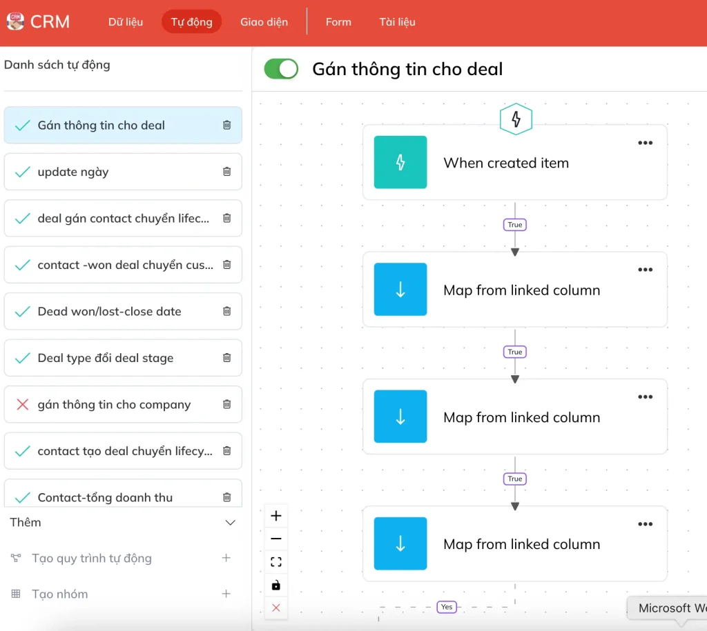Image resolution: width=707 pixels, height=631 pixels.
Task: Toggle the automation switch for Gán thông tin cho deal
Action: [280, 69]
